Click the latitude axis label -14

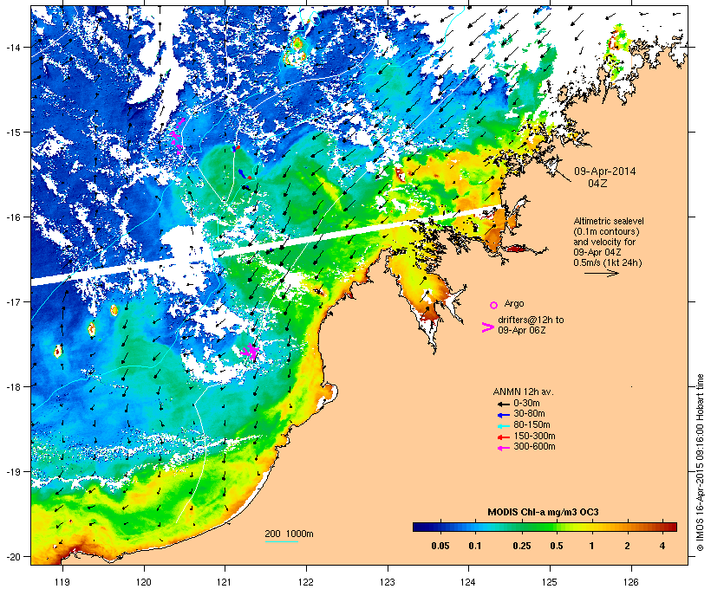tap(13, 47)
